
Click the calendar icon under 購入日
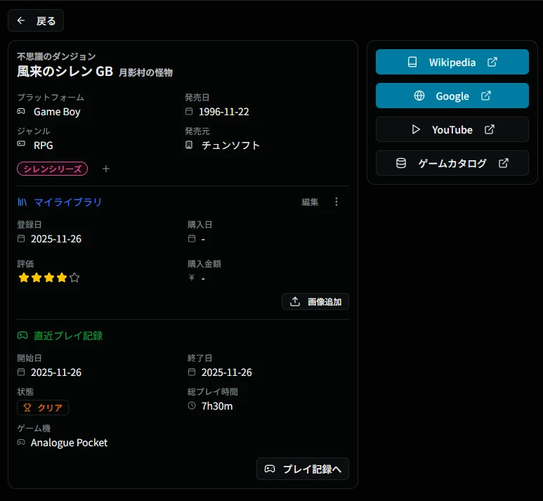[192, 238]
